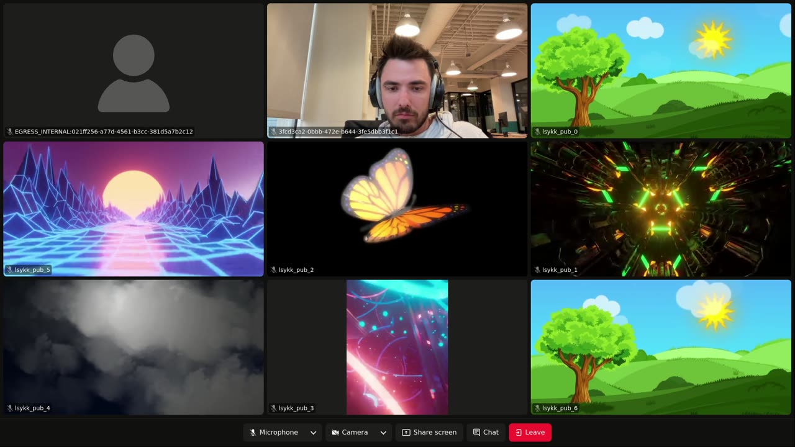Click muted mic icon on lsykk_pub_6 tile
795x447 pixels.
pos(537,409)
